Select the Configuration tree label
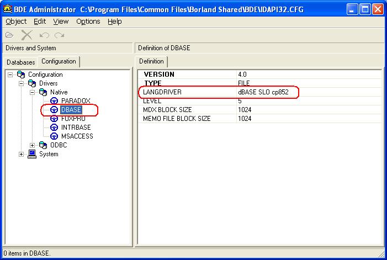This screenshot has height=260, width=387. pos(45,75)
